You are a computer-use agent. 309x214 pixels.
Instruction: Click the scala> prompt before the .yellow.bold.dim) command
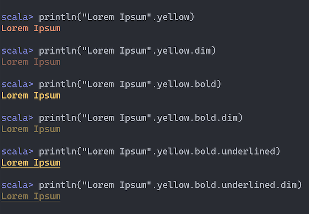point(17,118)
